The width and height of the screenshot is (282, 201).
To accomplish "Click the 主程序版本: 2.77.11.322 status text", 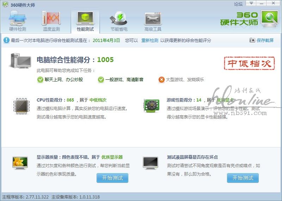I will tap(25, 197).
